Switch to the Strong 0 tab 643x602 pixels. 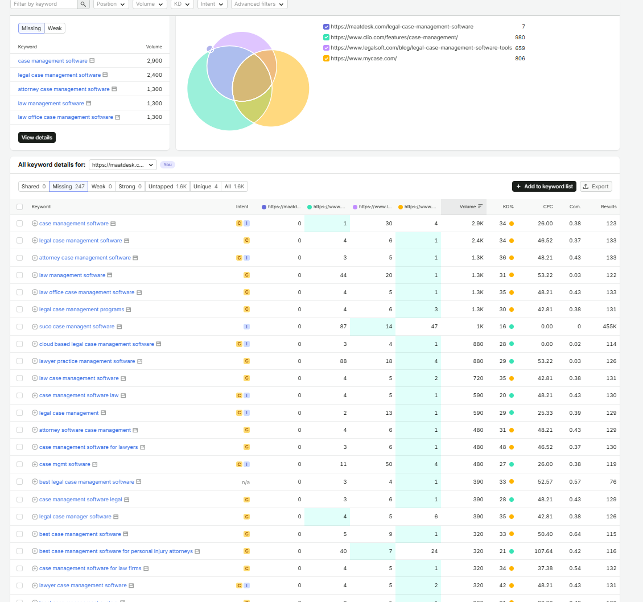pyautogui.click(x=130, y=187)
